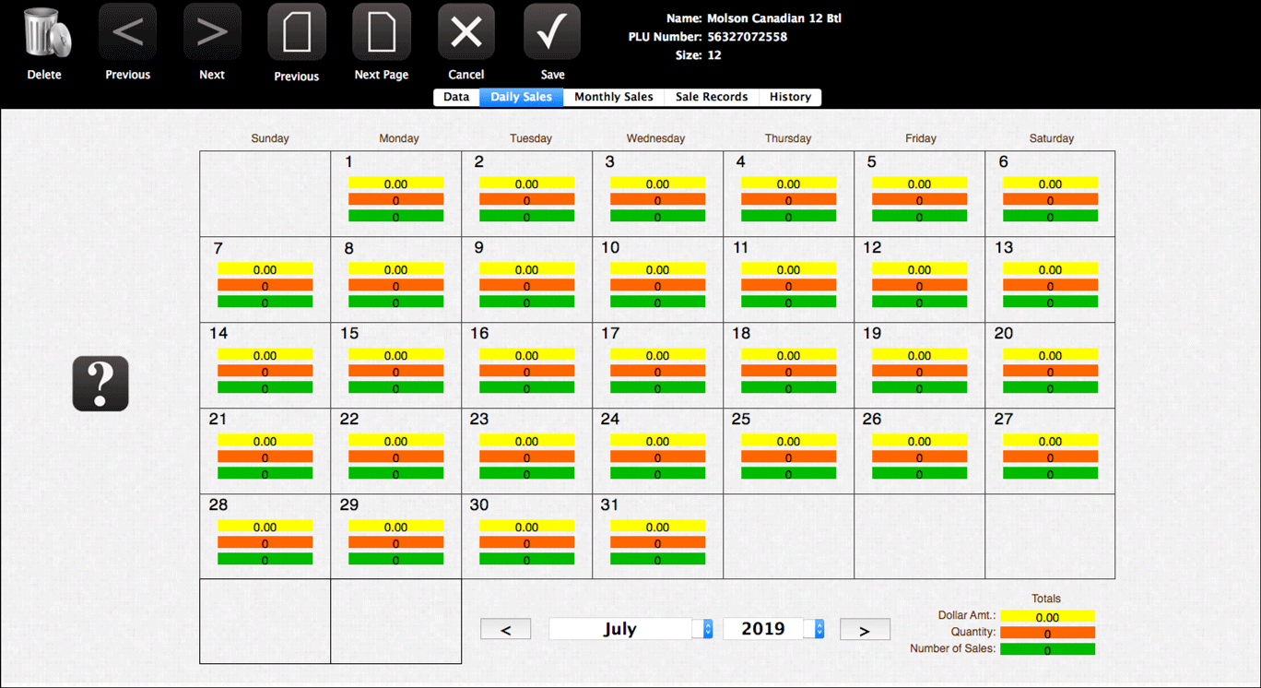The height and width of the screenshot is (688, 1261).
Task: Open the Sale Records tab
Action: coord(711,97)
